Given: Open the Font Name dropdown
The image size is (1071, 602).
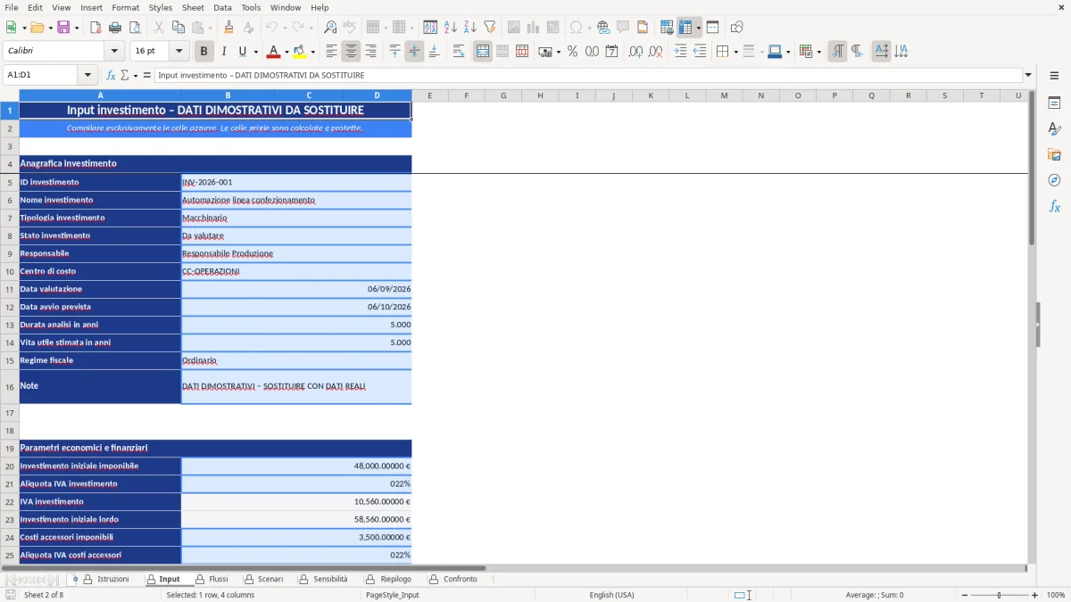Looking at the screenshot, I should click(x=113, y=52).
